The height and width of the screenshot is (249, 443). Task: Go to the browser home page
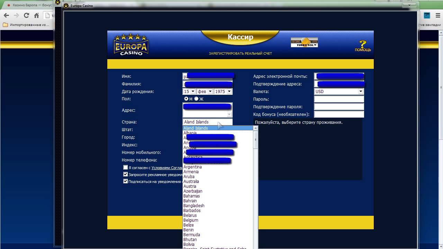click(x=36, y=15)
